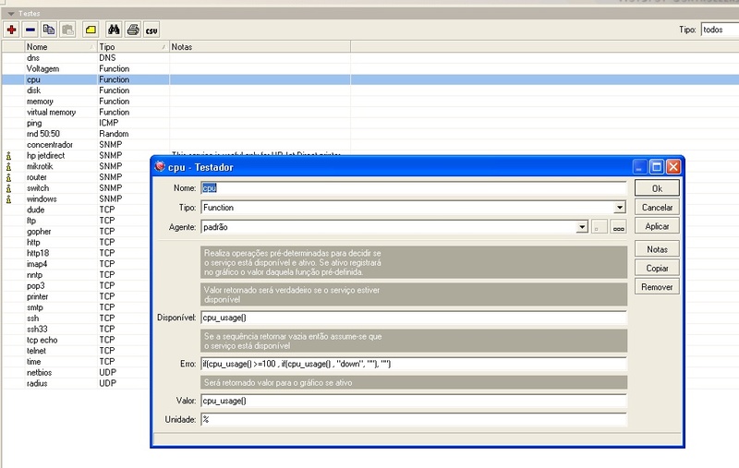Click the Copiar button
The image size is (739, 468).
pos(657,268)
